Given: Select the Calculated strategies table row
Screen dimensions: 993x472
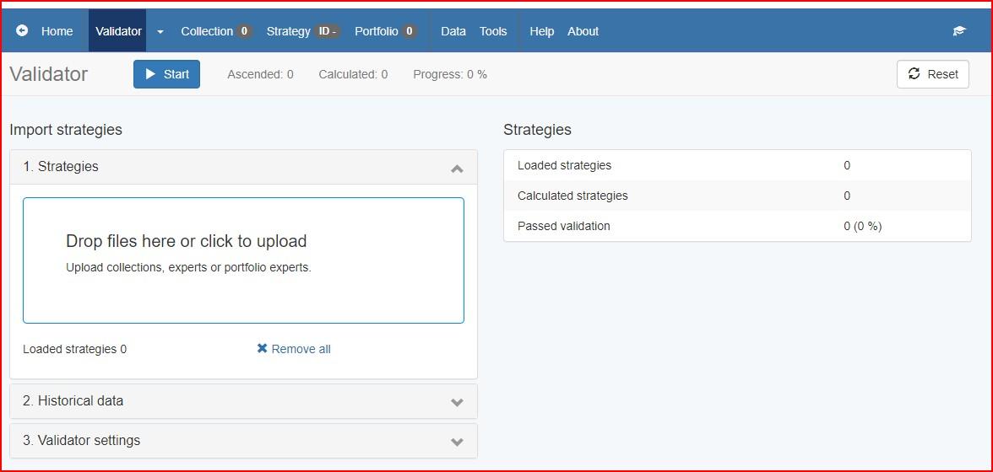Looking at the screenshot, I should (x=737, y=196).
